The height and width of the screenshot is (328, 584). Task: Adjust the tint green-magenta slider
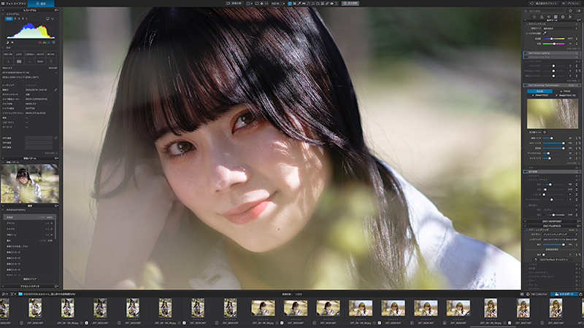[554, 44]
